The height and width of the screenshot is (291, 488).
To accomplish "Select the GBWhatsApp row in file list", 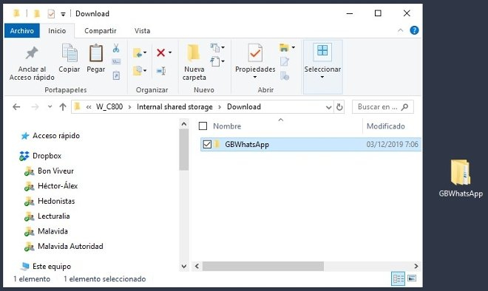I will (x=311, y=144).
